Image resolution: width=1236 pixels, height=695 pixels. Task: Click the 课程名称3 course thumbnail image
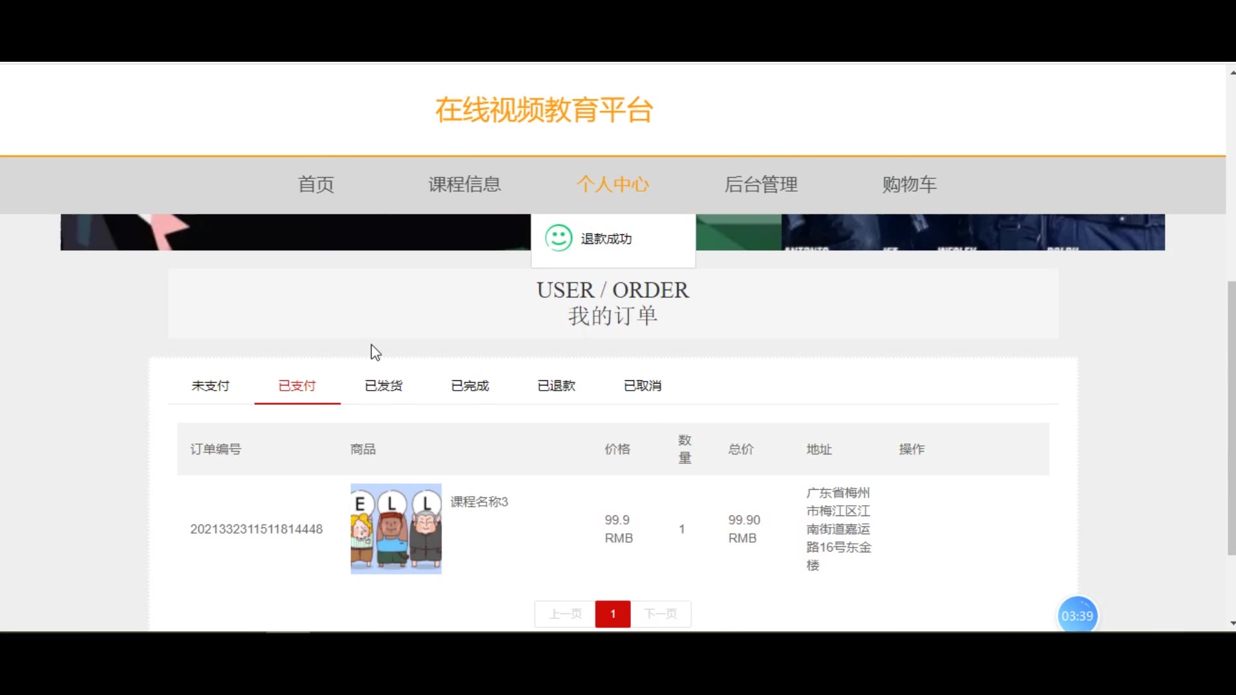click(396, 528)
